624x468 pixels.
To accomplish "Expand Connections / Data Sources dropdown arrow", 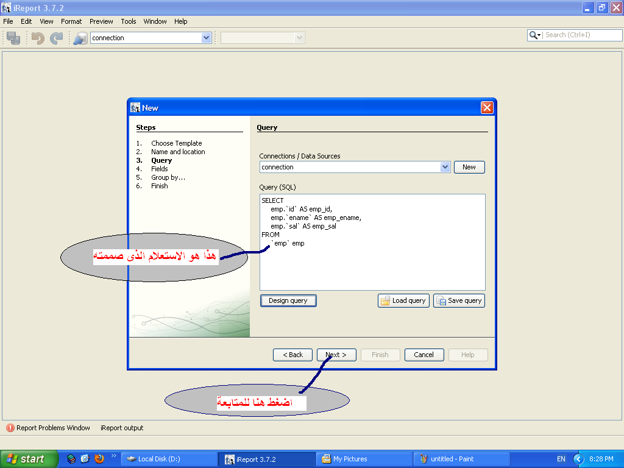I will (x=445, y=167).
